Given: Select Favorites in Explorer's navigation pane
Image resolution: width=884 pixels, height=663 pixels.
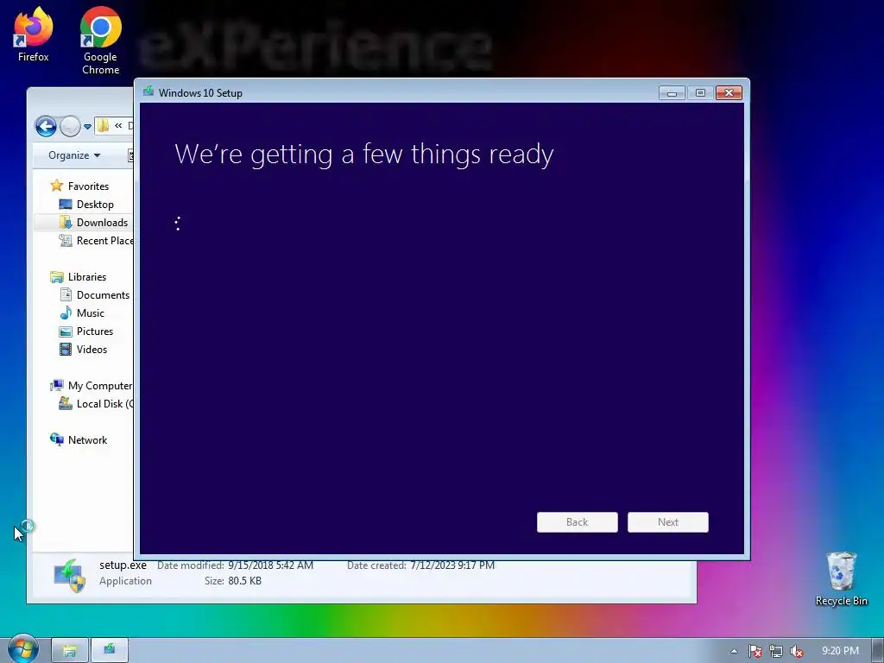Looking at the screenshot, I should click(79, 186).
